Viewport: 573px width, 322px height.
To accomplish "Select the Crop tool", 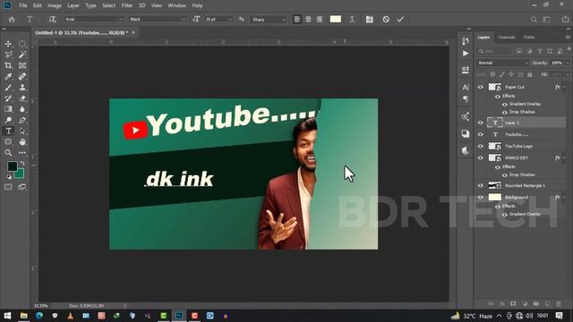I will (x=8, y=65).
